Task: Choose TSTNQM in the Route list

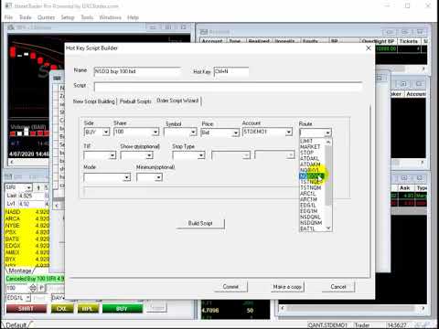Action: (311, 187)
